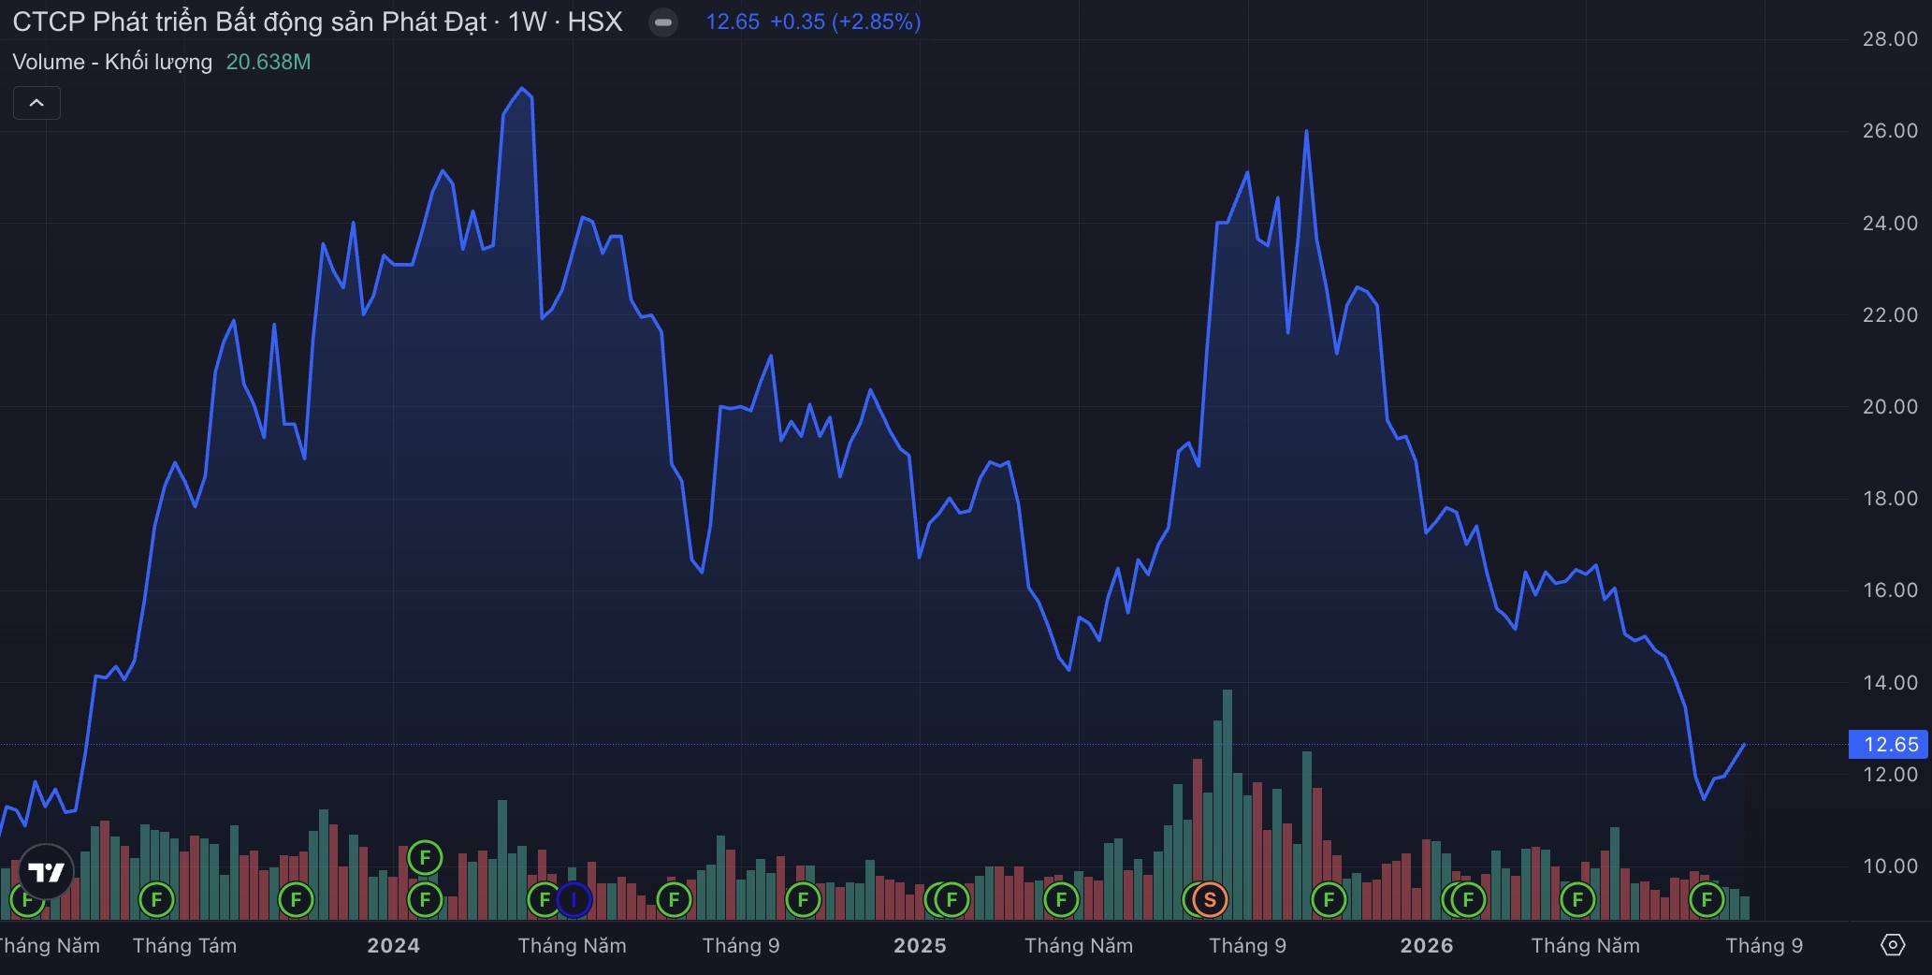Click the price change +0.35 (+2.85%)

tap(845, 22)
